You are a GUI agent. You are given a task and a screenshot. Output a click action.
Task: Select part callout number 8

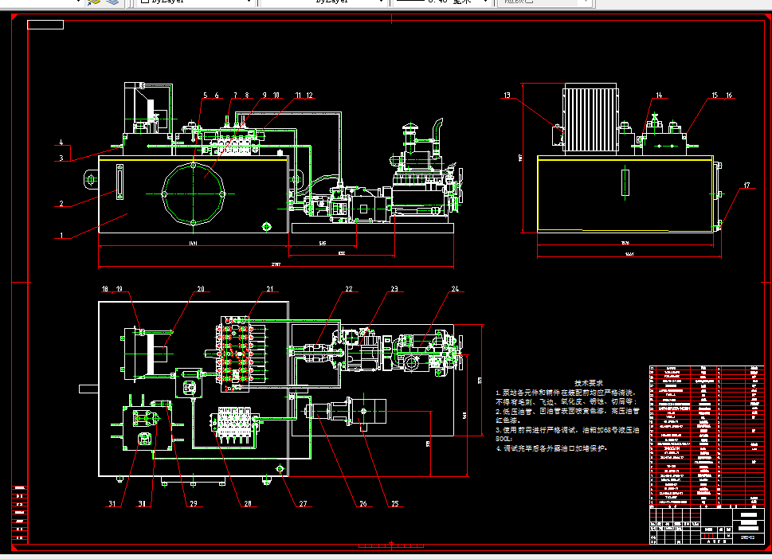tap(247, 96)
